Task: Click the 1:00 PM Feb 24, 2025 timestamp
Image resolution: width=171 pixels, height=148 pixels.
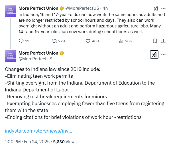Action: coord(27,142)
